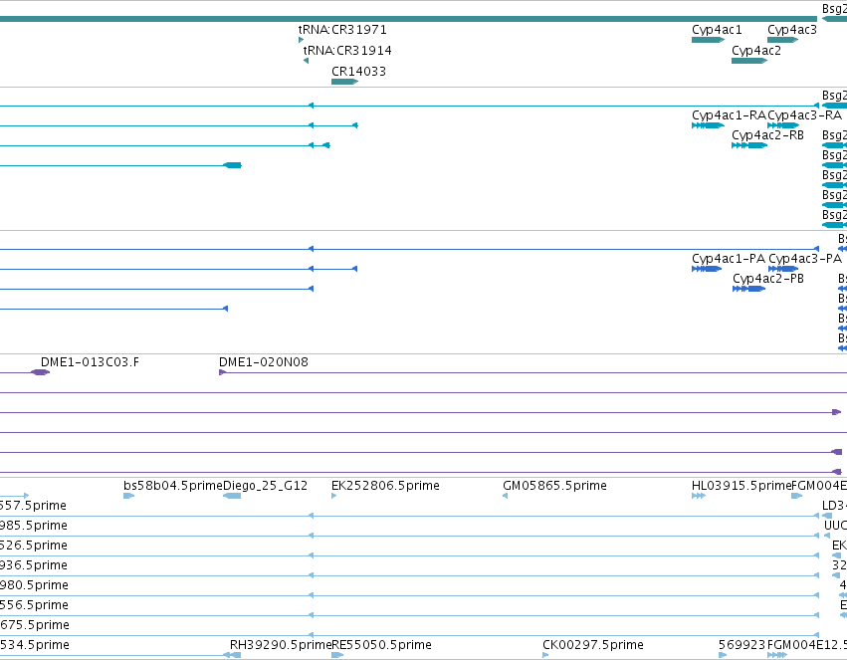Select the Cyp4ac1 gene feature bar

708,40
